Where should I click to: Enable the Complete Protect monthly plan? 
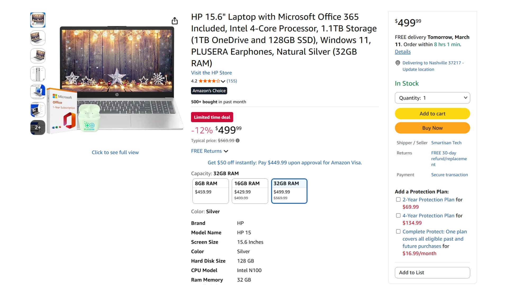point(398,231)
